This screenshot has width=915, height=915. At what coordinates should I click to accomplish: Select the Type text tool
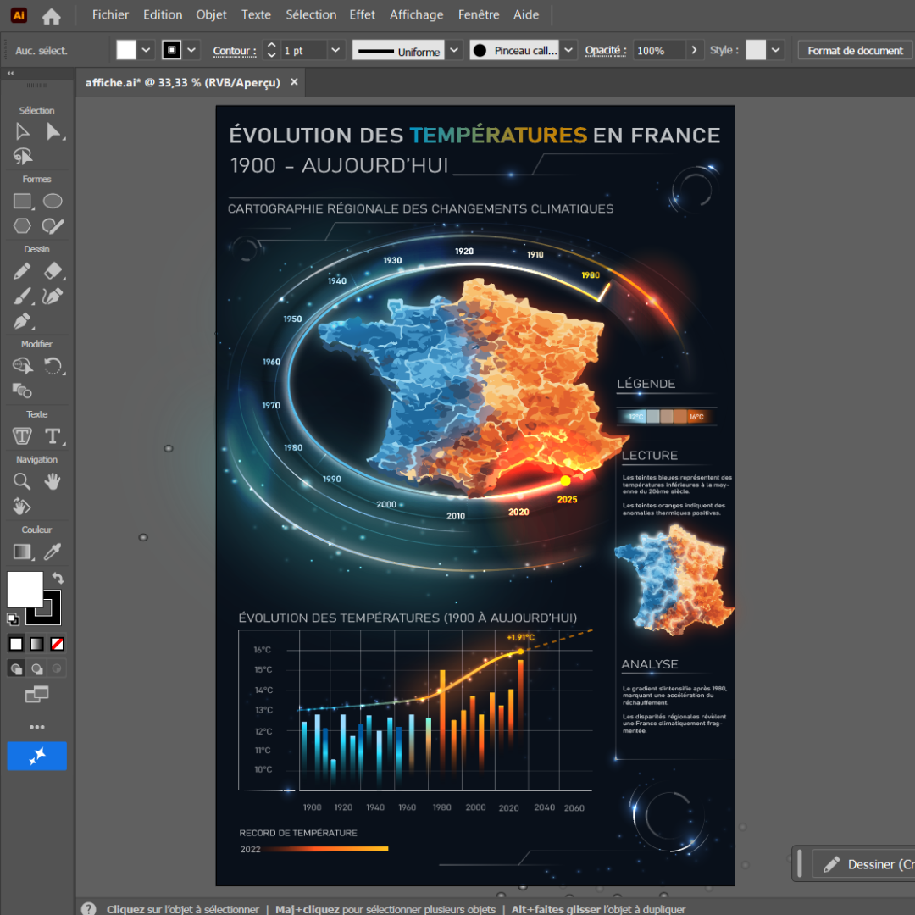(53, 436)
